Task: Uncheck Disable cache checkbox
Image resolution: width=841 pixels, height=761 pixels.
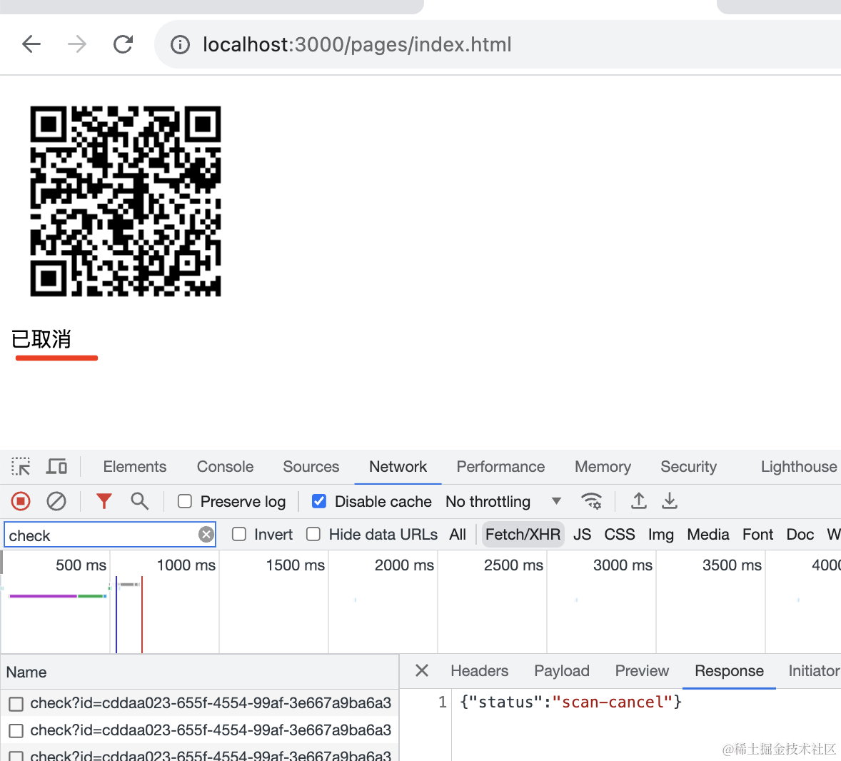Action: point(319,502)
